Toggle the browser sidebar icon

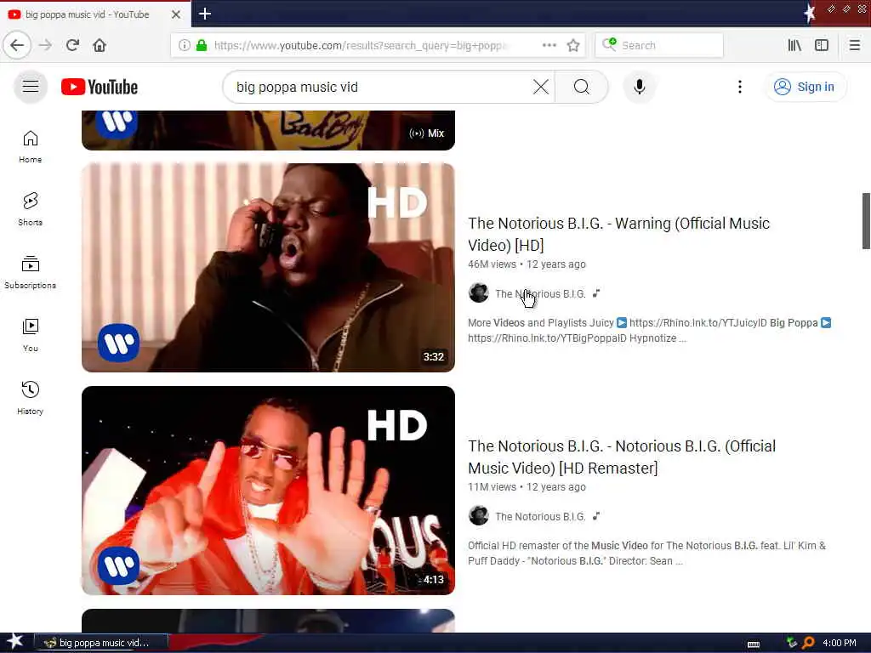tap(822, 45)
